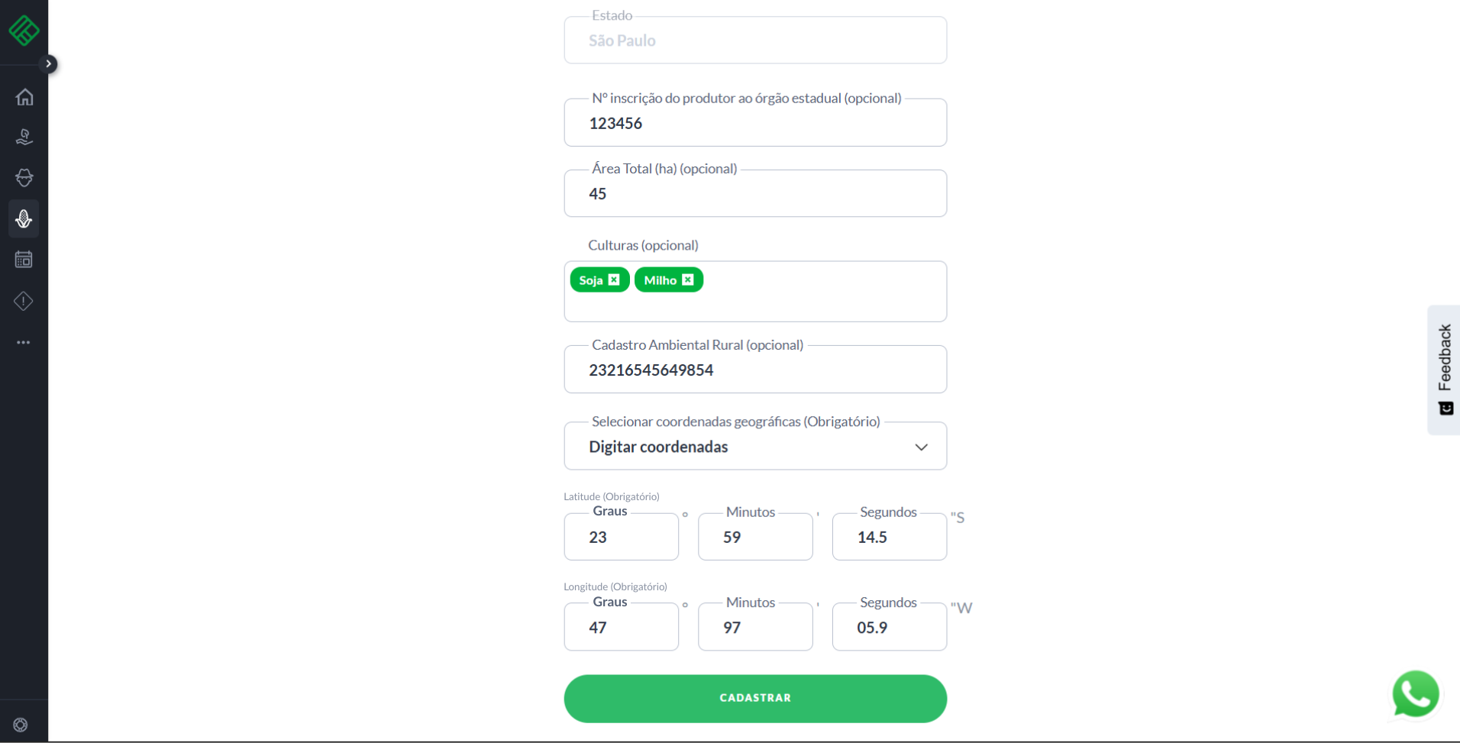The height and width of the screenshot is (743, 1460).
Task: Click the latitude Segundos field
Action: click(889, 538)
